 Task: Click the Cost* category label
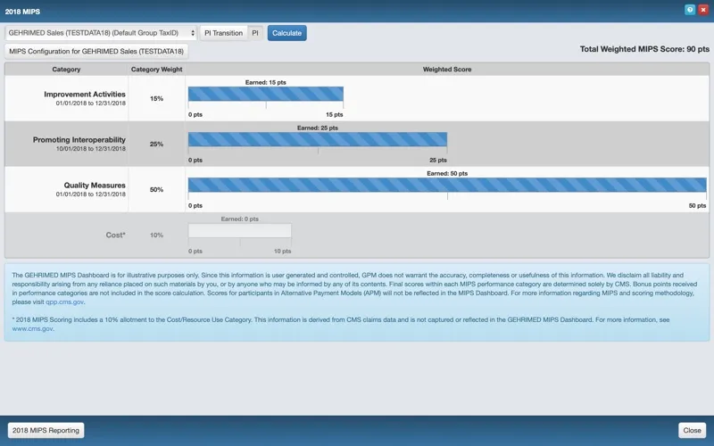click(x=116, y=235)
